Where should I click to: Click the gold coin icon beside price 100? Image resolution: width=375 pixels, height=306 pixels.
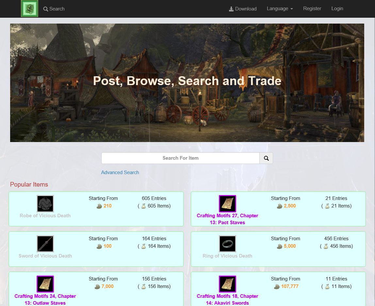[99, 246]
